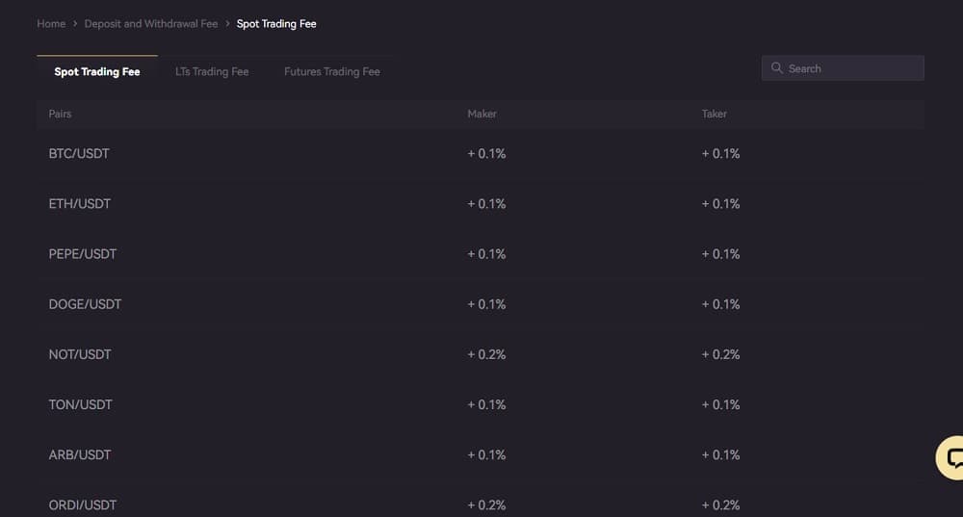Go to Home in the breadcrumb
Image resolution: width=963 pixels, height=517 pixels.
(x=51, y=23)
